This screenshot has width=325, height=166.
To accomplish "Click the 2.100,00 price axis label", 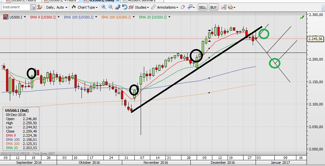I will tap(316, 104).
